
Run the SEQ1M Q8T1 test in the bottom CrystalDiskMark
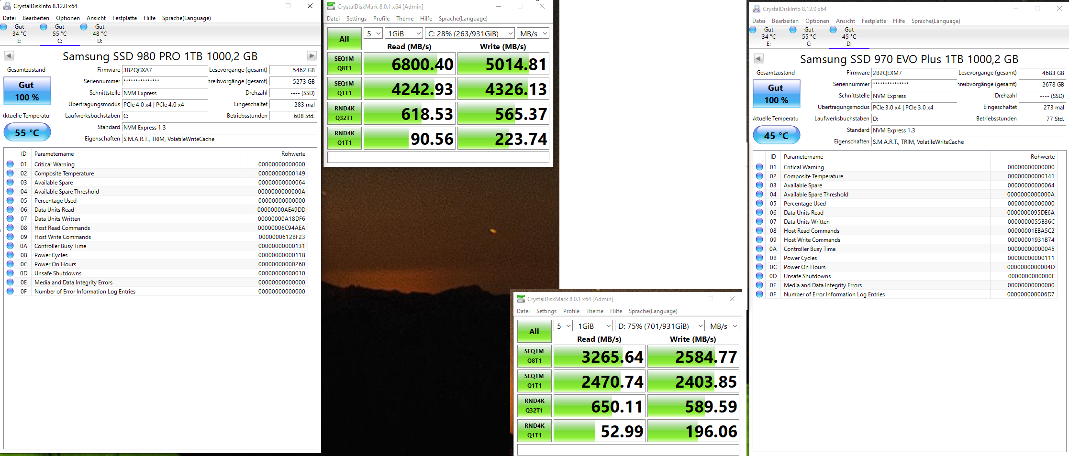pyautogui.click(x=534, y=356)
